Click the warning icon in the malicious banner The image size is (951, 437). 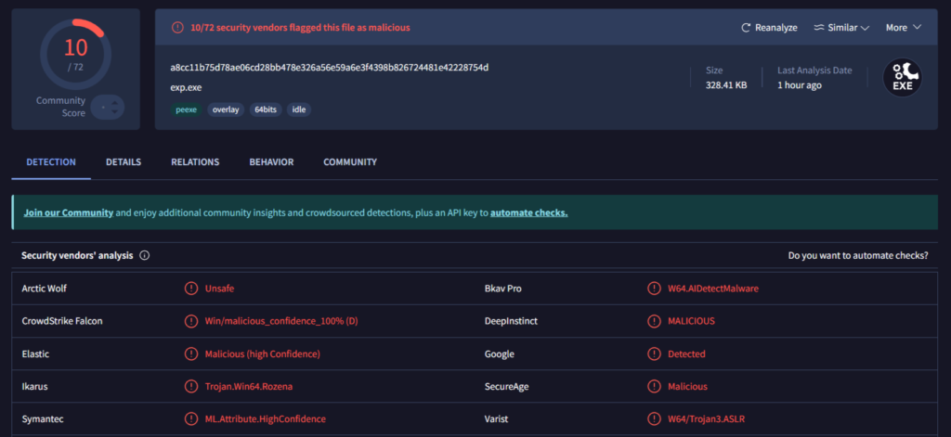coord(177,28)
